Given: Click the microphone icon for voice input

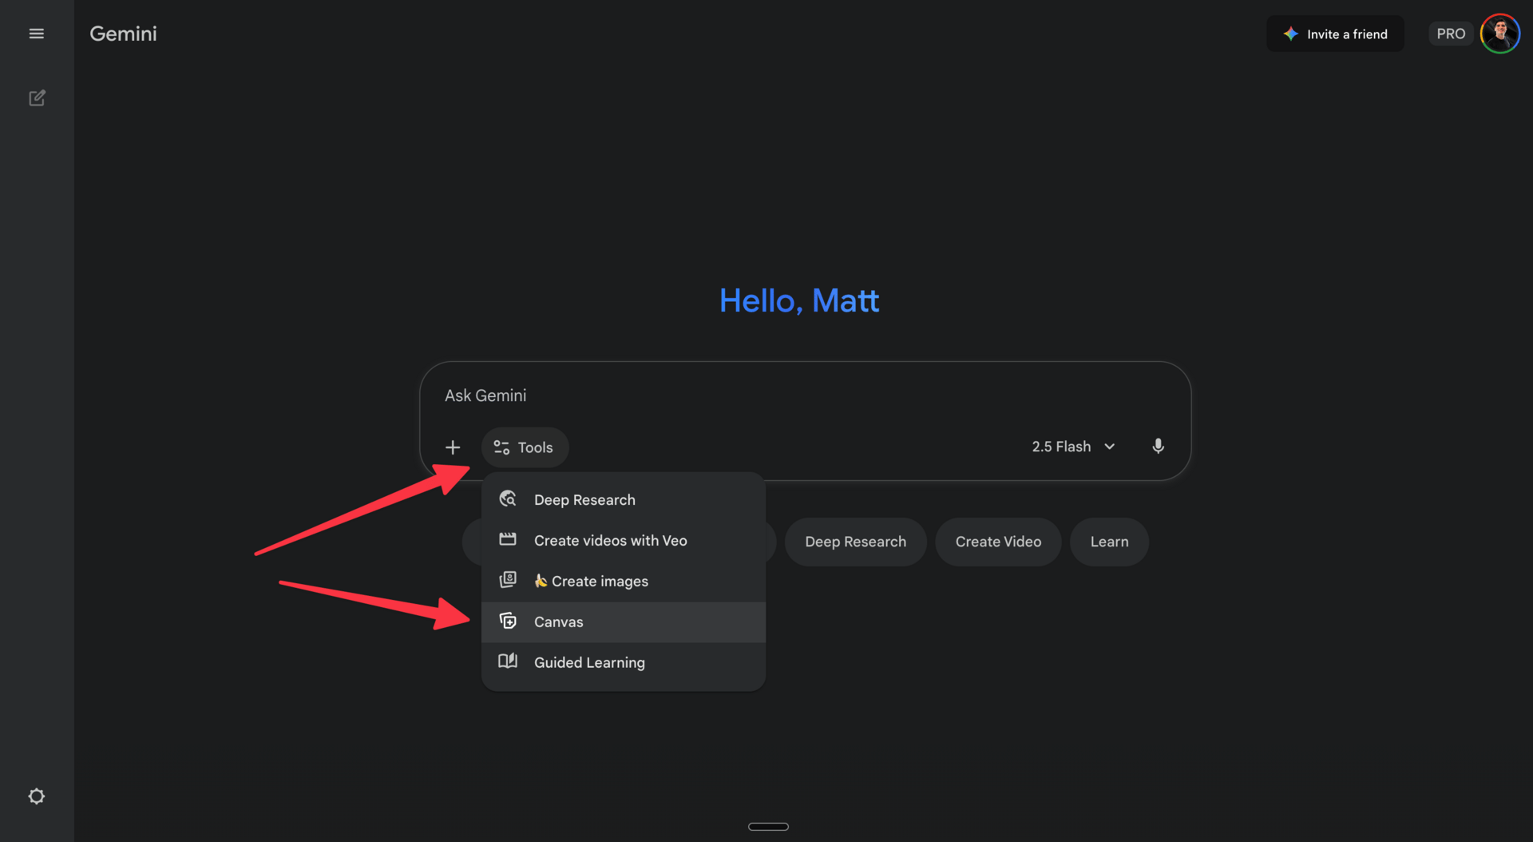Looking at the screenshot, I should point(1158,447).
